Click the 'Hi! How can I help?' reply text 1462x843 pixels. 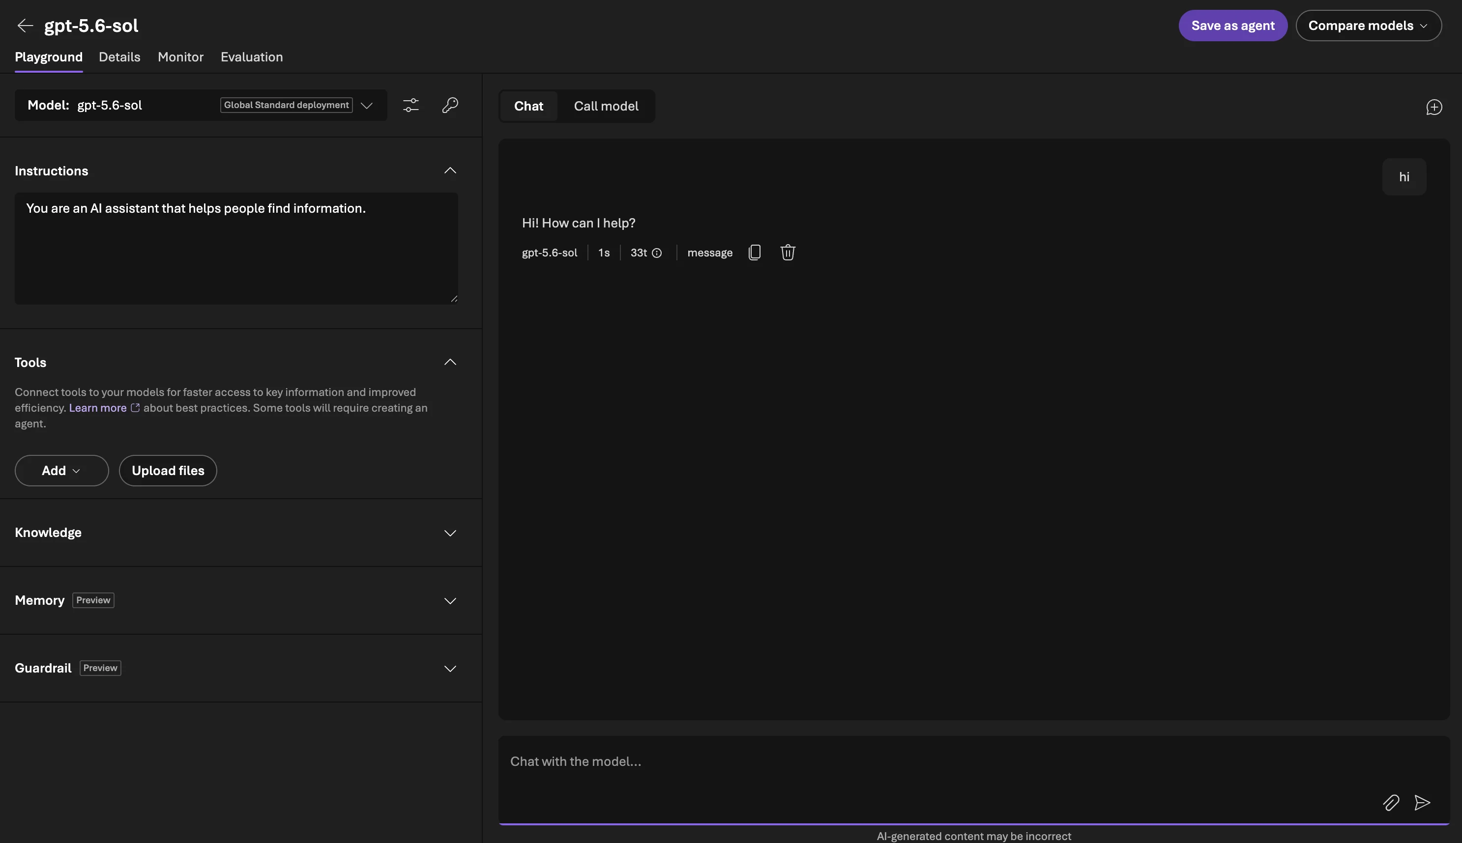[579, 224]
